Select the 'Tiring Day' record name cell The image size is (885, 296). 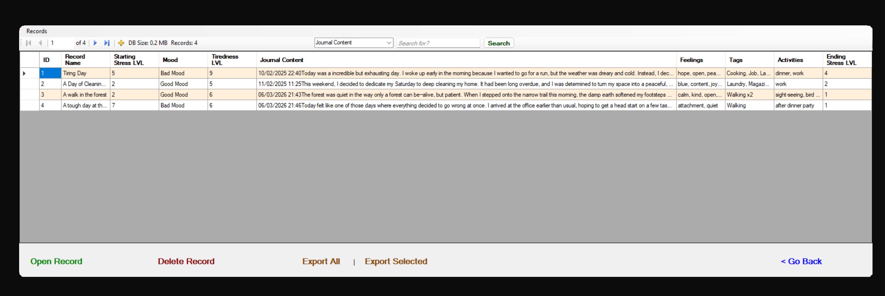85,73
